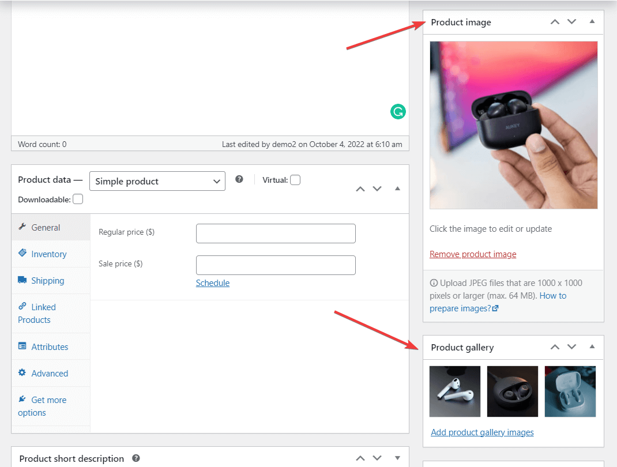Click the Product image panel title

(461, 22)
